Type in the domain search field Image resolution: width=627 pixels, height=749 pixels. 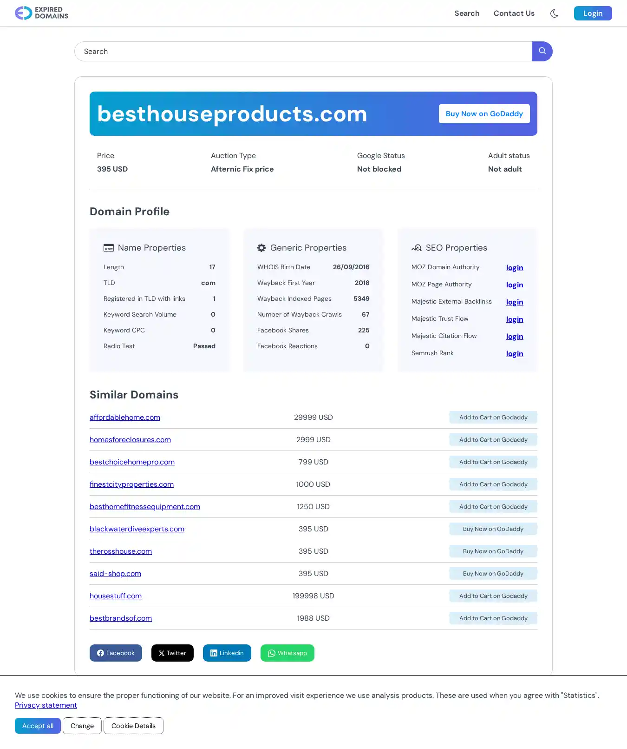303,52
